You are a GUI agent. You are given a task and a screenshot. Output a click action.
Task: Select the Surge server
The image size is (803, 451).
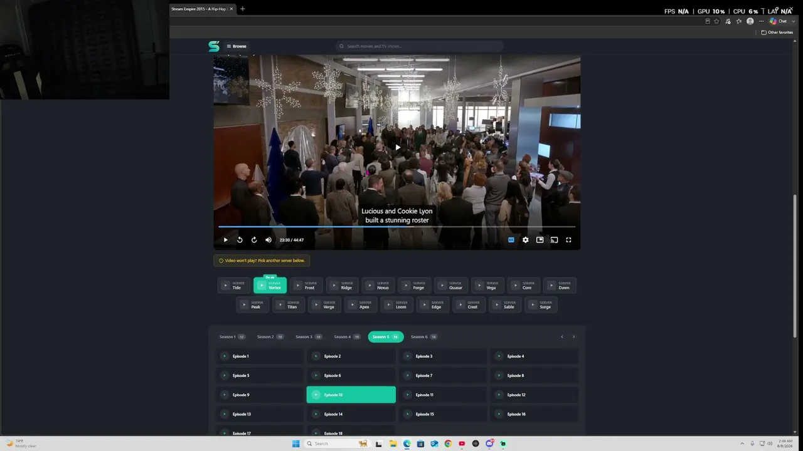pos(541,305)
